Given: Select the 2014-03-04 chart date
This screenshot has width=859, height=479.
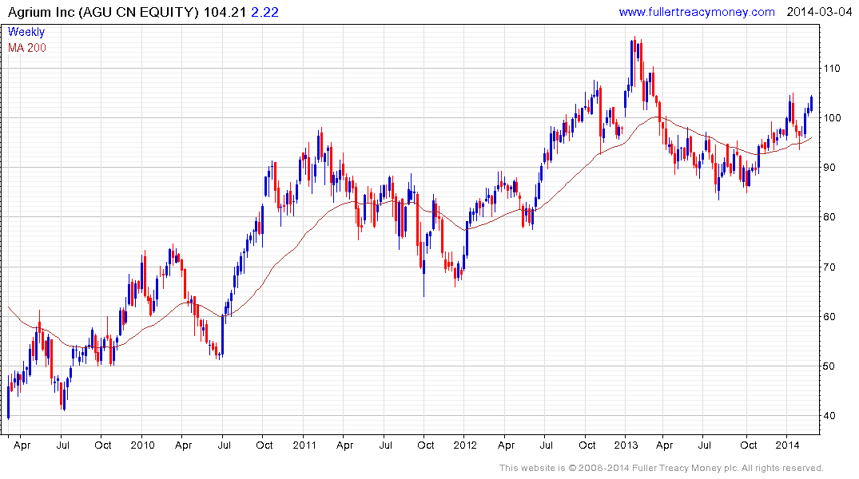Looking at the screenshot, I should pyautogui.click(x=819, y=12).
